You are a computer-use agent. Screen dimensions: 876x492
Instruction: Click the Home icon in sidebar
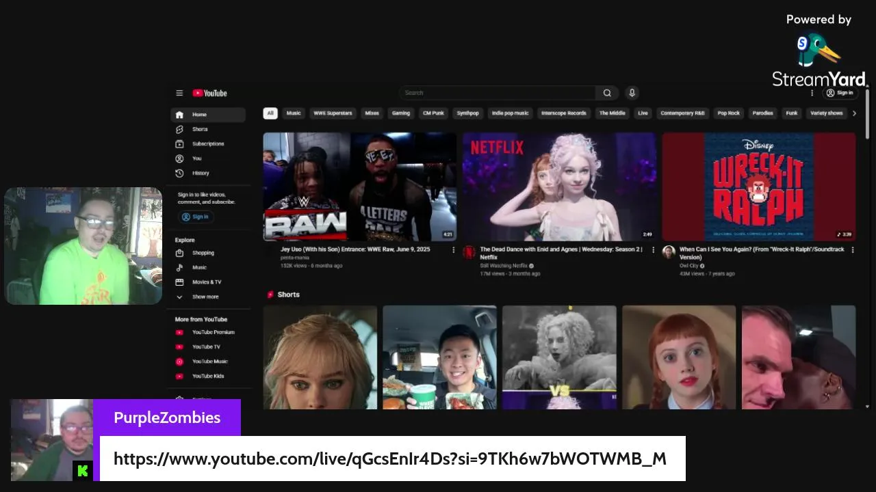tap(179, 115)
